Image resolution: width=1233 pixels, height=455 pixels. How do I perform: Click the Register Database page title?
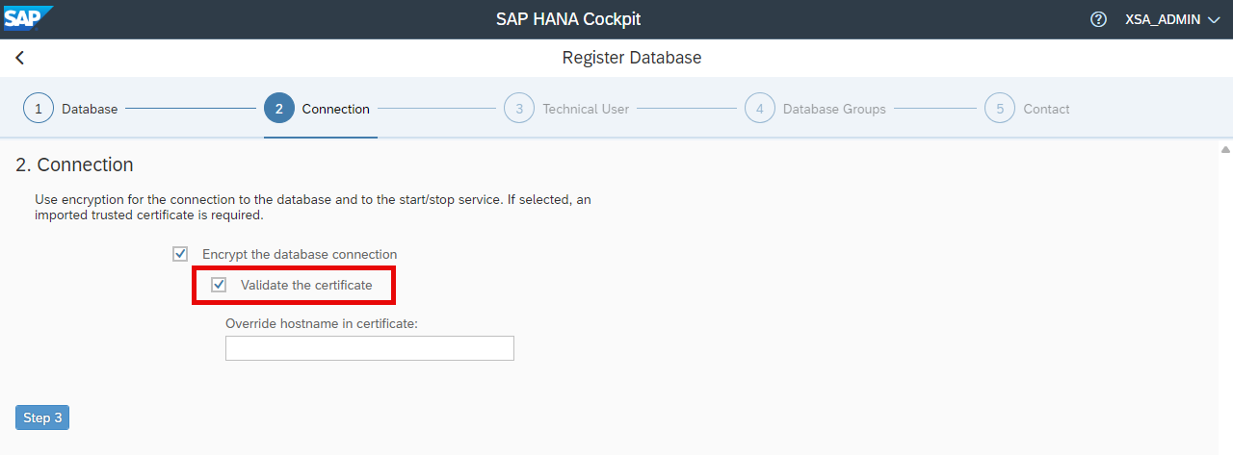(x=632, y=58)
